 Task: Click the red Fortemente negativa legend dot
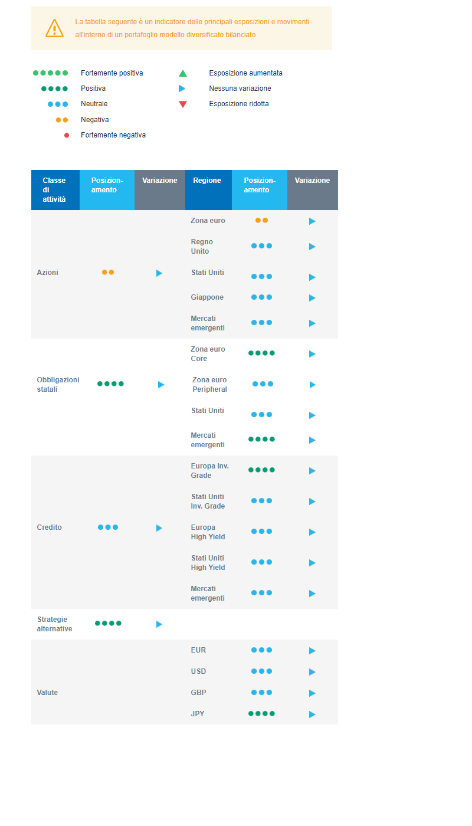[x=67, y=135]
